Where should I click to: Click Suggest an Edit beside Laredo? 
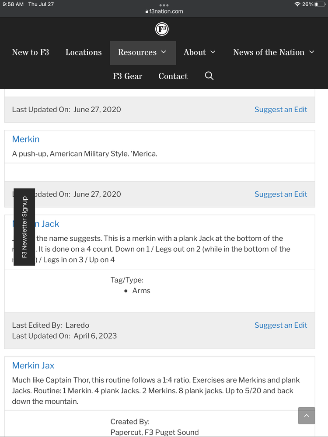coord(281,325)
